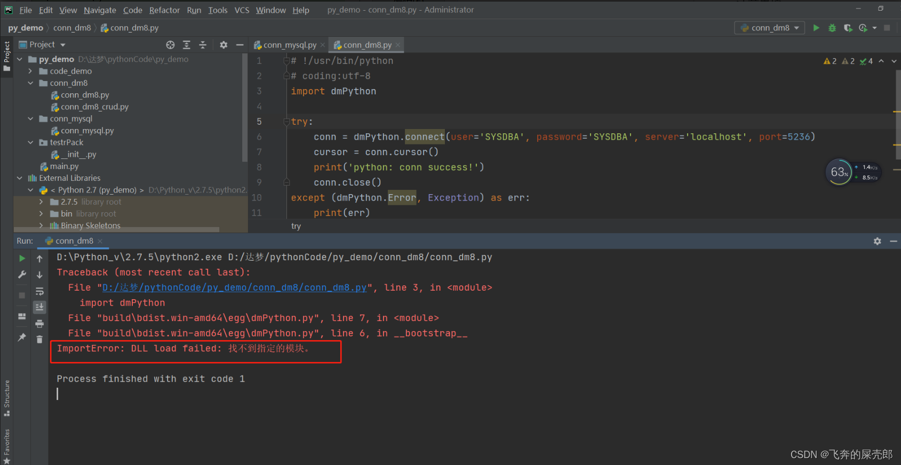The height and width of the screenshot is (465, 901).
Task: Collapse the py_demo root folder
Action: click(x=20, y=59)
